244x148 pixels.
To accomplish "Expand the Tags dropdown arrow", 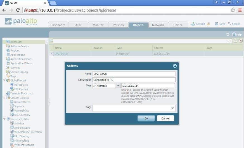I will pyautogui.click(x=172, y=108).
